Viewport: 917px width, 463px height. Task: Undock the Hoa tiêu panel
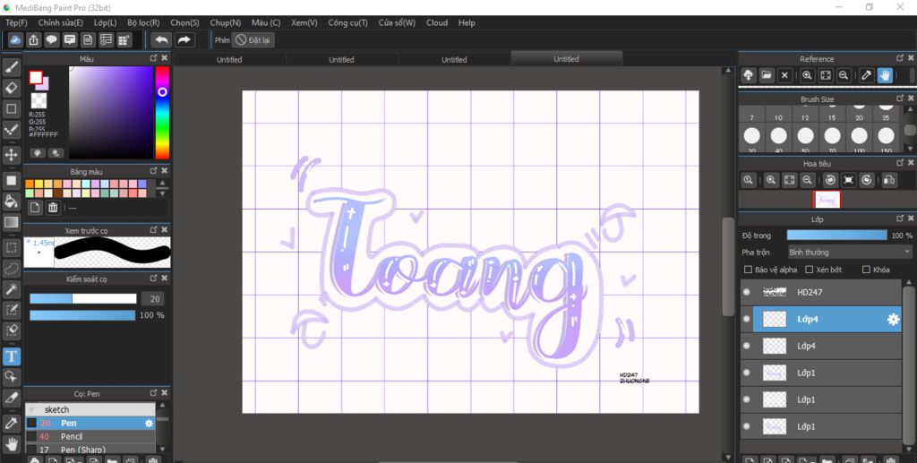click(x=900, y=162)
